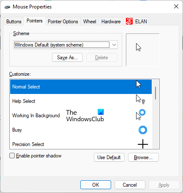Click the mouse icon in title bar
183x193 pixels.
point(7,7)
